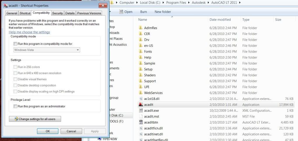The width and height of the screenshot is (298, 141).
Task: Switch to the Shortcut tab
Action: tap(25, 13)
